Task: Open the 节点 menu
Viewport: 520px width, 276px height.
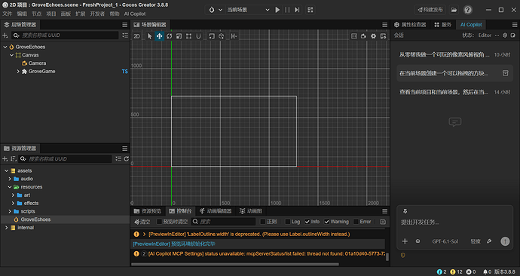Action: tap(36, 14)
